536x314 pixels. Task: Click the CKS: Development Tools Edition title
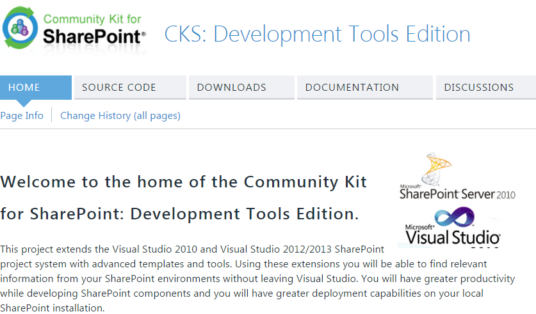click(x=317, y=34)
